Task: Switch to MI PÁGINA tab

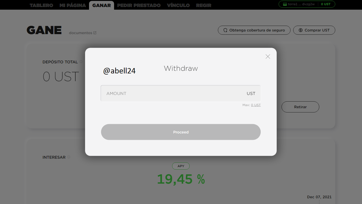Action: click(x=73, y=5)
